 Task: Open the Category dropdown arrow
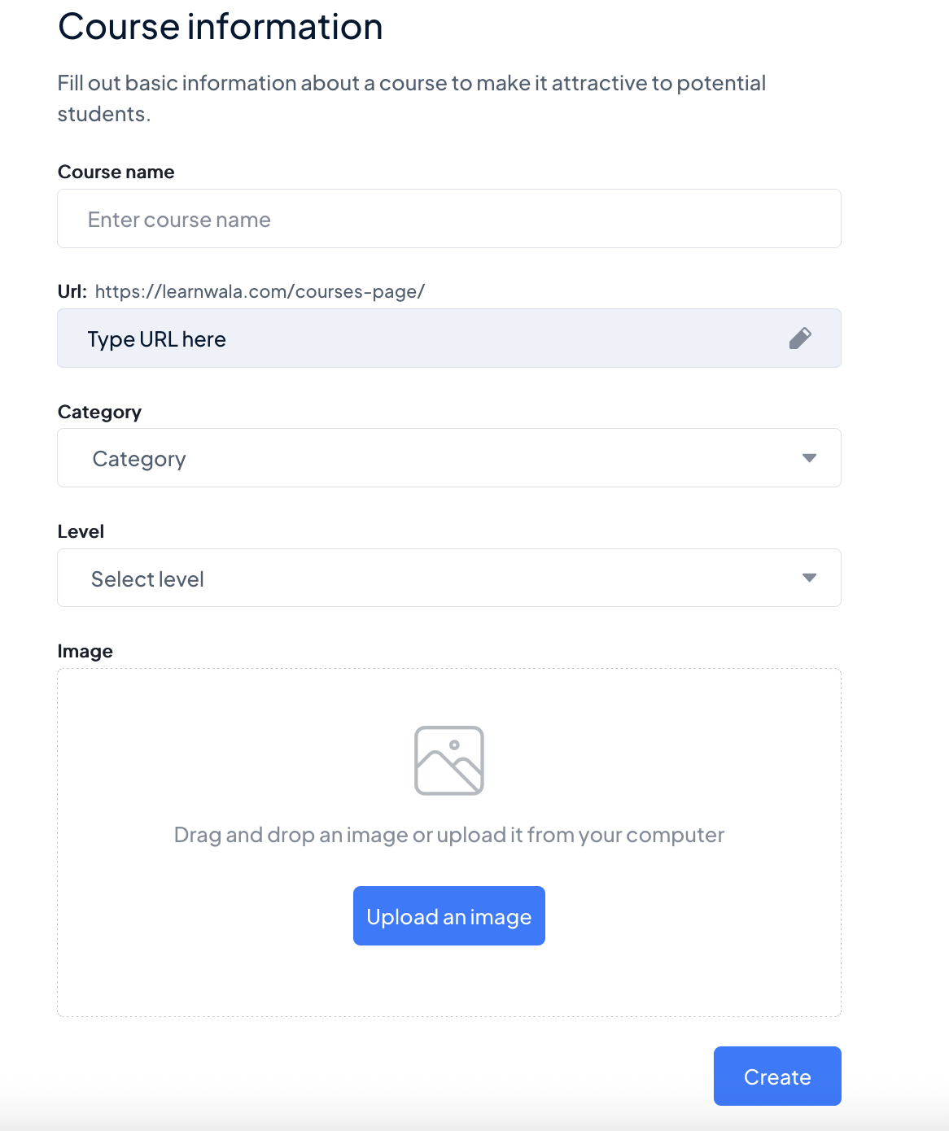pyautogui.click(x=809, y=458)
